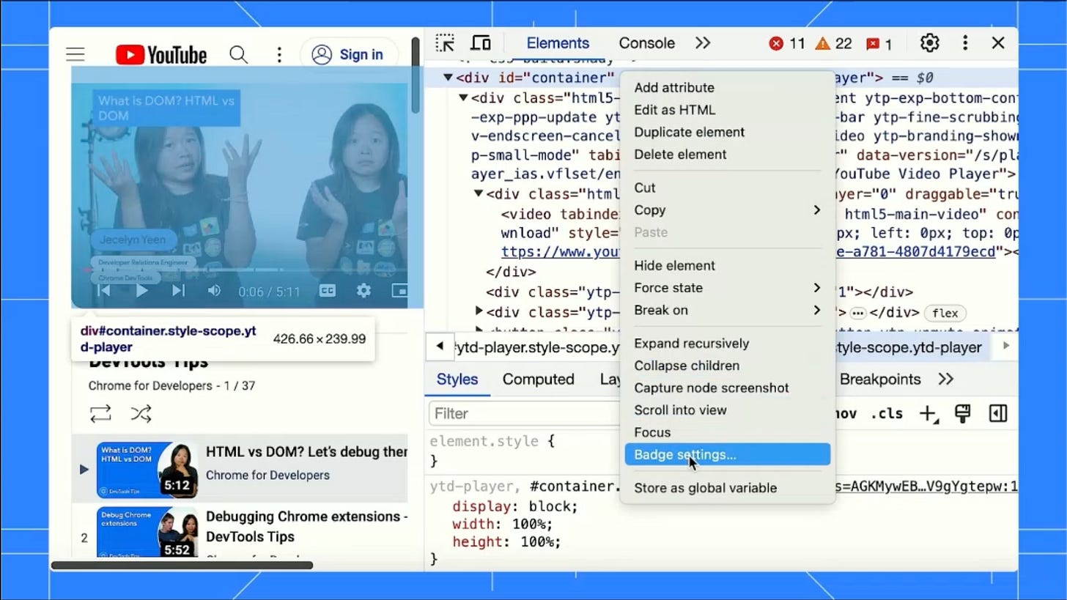Screen dimensions: 1067x600
Task: Click the Sign in button
Action: pyautogui.click(x=348, y=55)
